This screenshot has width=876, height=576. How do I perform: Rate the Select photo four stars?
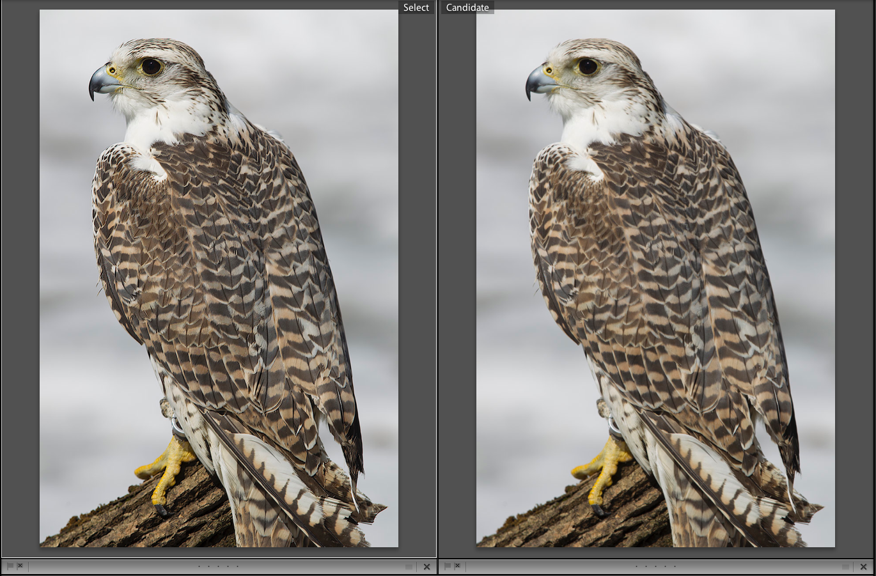[x=228, y=566]
